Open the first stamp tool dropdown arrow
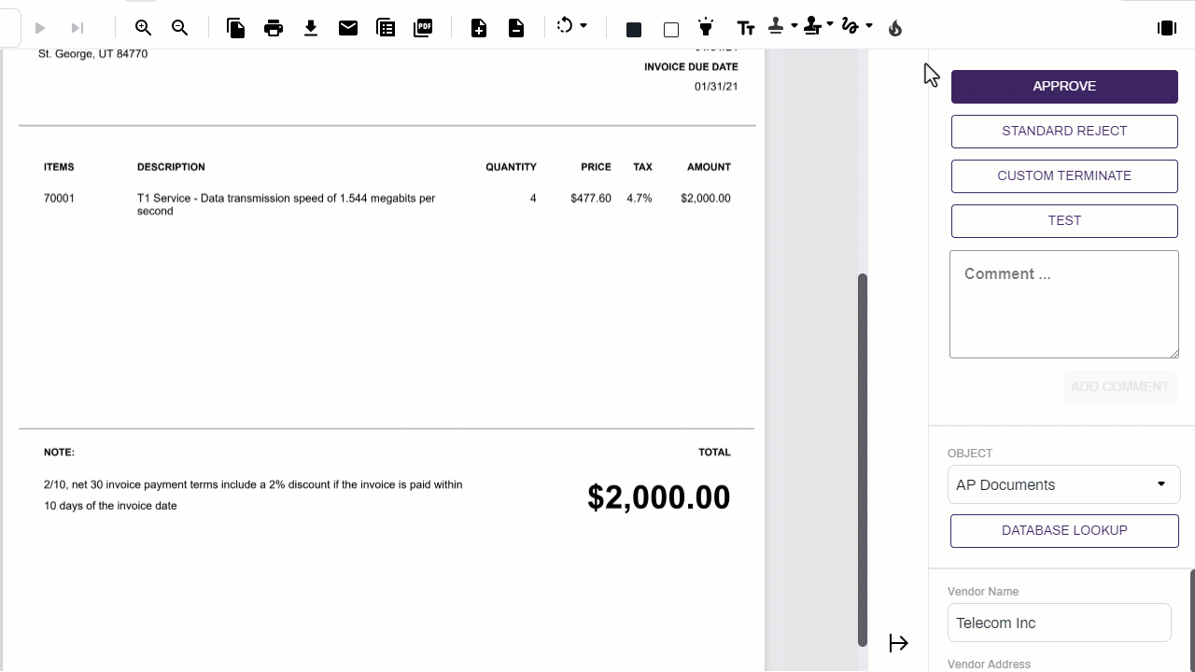1195x672 pixels. pyautogui.click(x=794, y=26)
